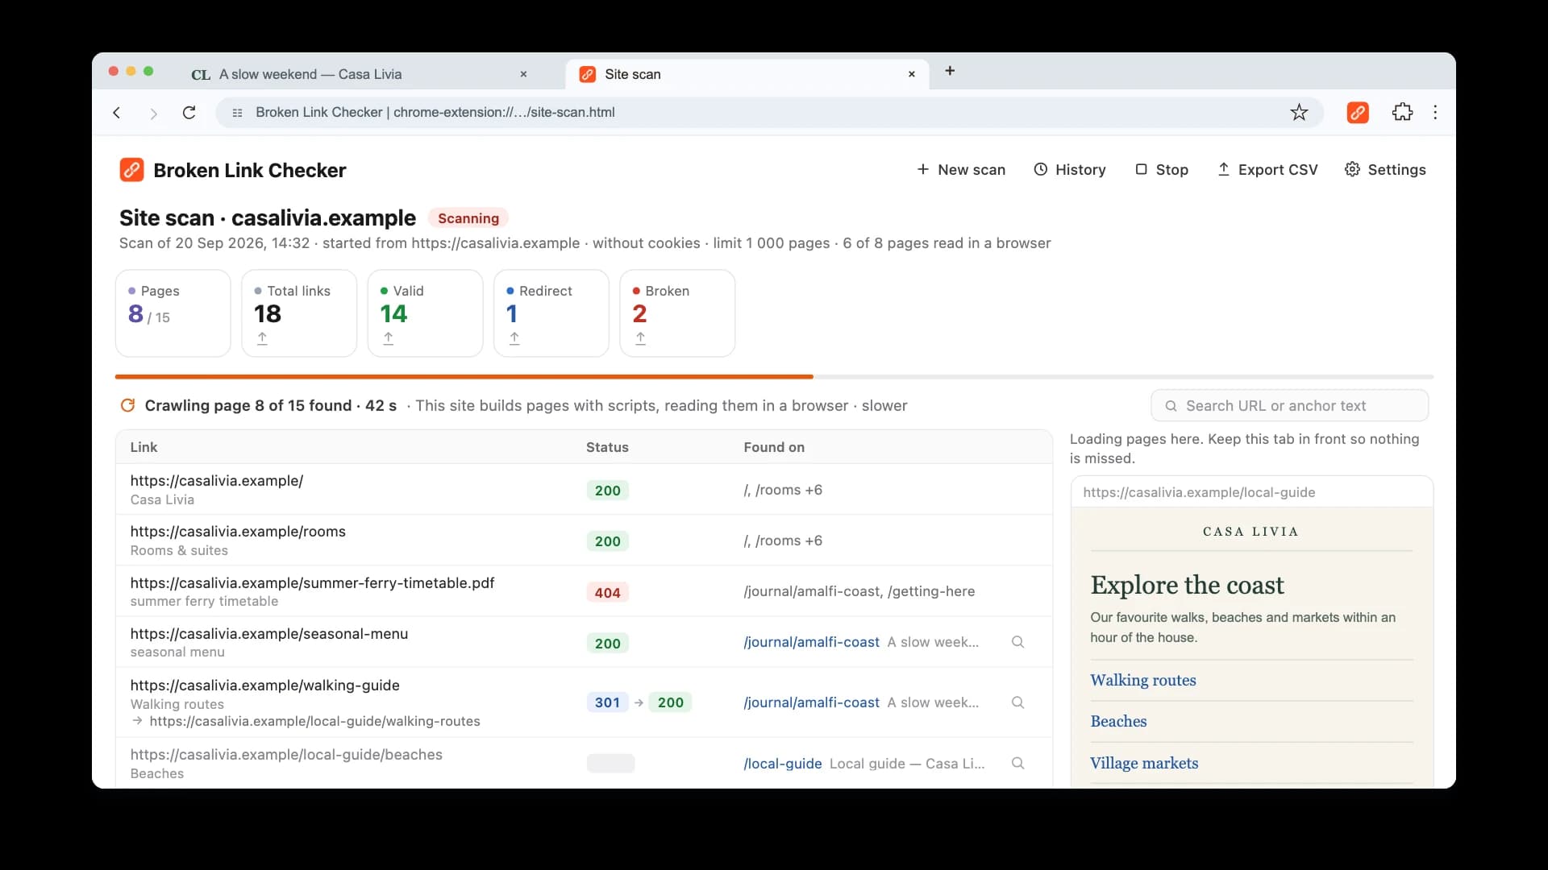Start a New scan

coord(961,170)
